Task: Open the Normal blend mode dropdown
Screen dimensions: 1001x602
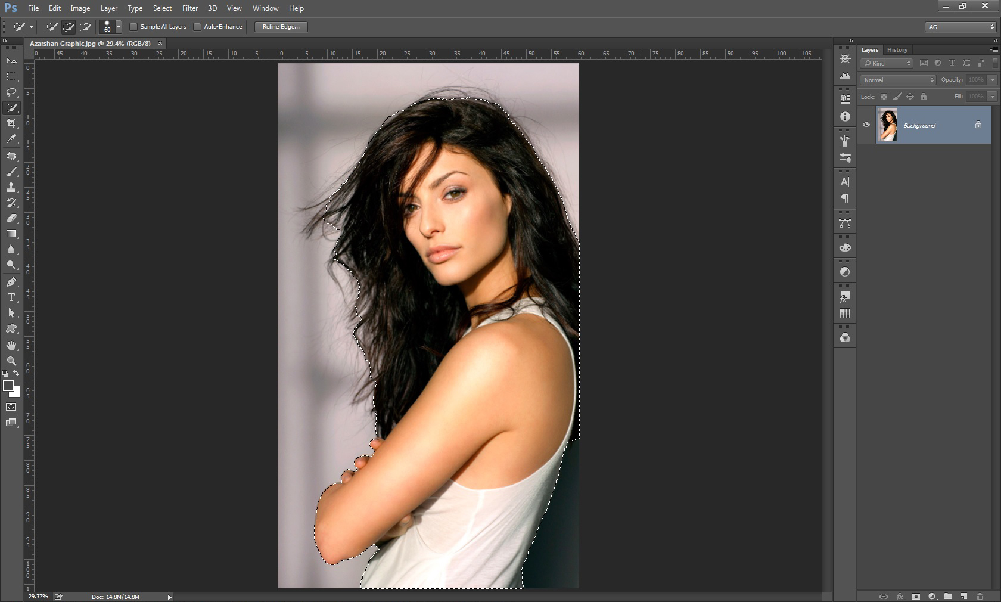Action: point(898,80)
